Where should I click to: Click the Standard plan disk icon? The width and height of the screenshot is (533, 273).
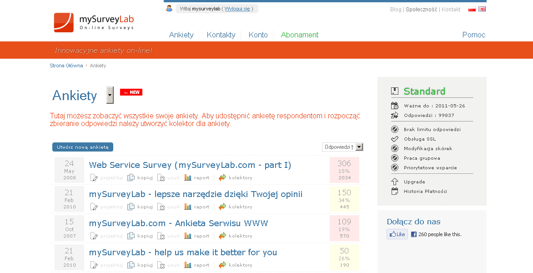[395, 91]
